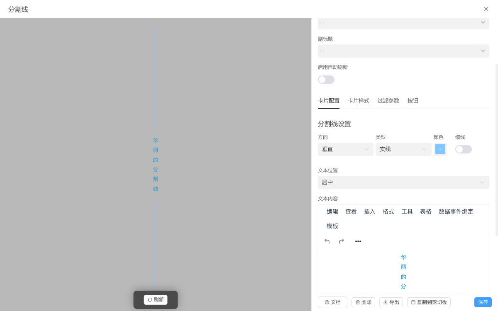498x311 pixels.
Task: Toggle the 启用自动刷新 switch
Action: 326,80
